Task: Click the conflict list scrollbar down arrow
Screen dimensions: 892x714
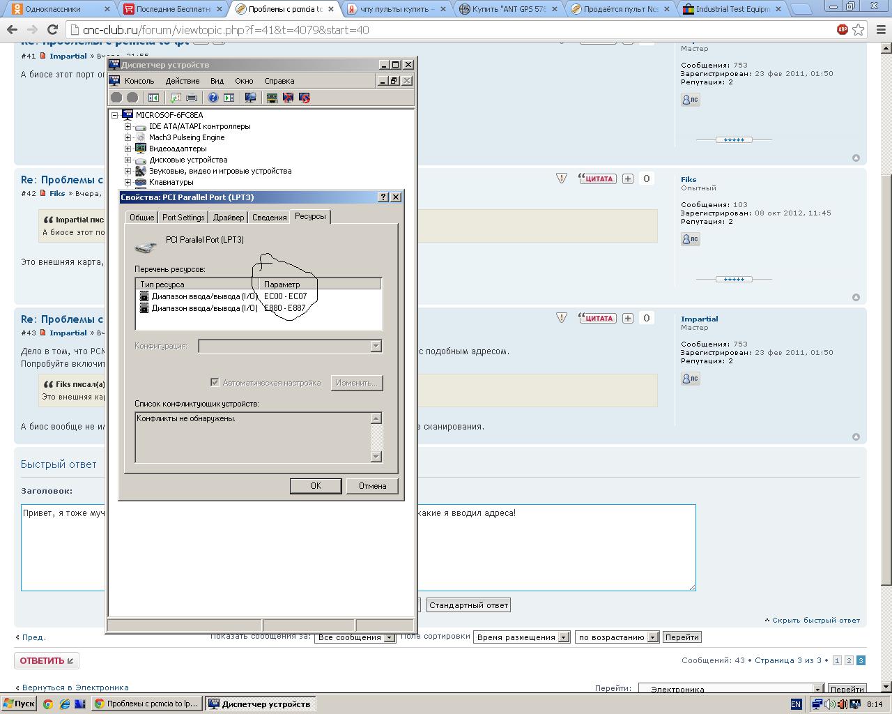Action: (x=376, y=457)
